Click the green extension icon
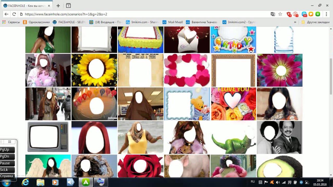This screenshot has width=333, height=187. [318, 14]
